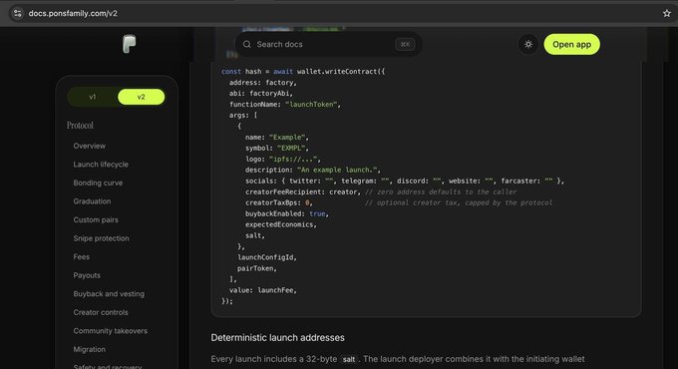Click the Pons logo icon
The height and width of the screenshot is (369, 678).
(x=129, y=44)
